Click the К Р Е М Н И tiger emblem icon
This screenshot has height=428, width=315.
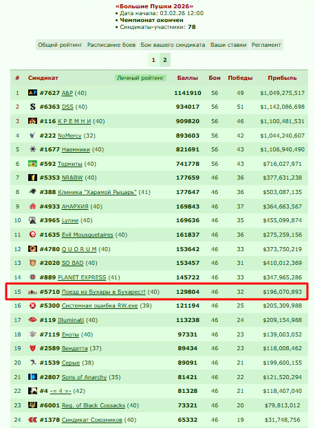point(32,121)
